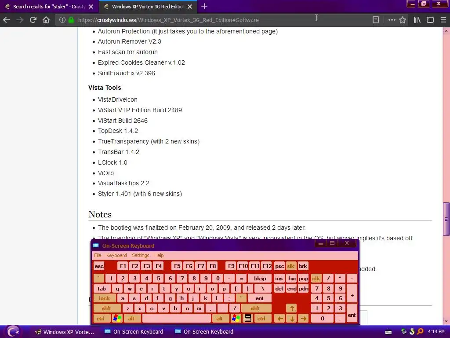Open the Start orb on the taskbar
This screenshot has width=450, height=338.
pos(12,331)
